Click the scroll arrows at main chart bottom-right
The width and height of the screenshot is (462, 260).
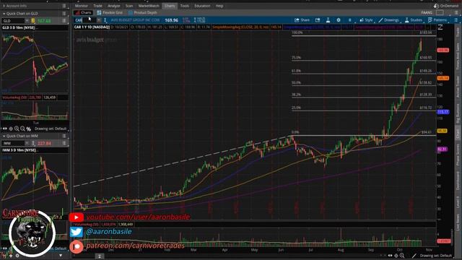[x=390, y=256]
